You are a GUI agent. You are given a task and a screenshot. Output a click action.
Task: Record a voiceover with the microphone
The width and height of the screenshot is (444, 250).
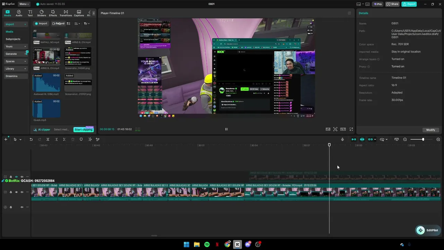point(342,139)
